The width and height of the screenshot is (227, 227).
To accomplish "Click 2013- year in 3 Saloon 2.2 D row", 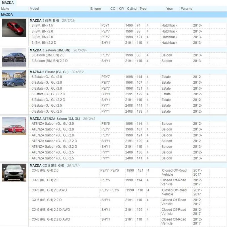I will 197,61.
